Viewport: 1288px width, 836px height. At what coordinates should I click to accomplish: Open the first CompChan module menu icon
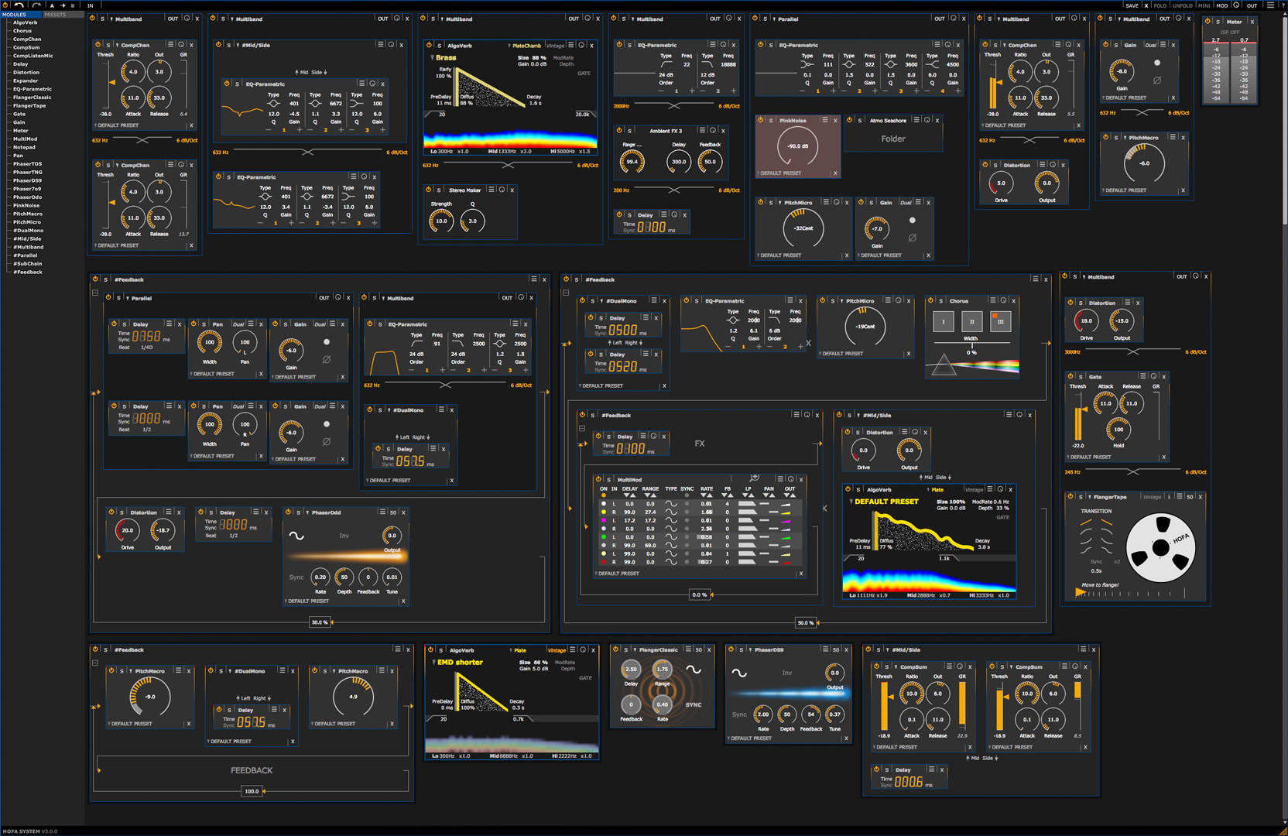pos(170,45)
